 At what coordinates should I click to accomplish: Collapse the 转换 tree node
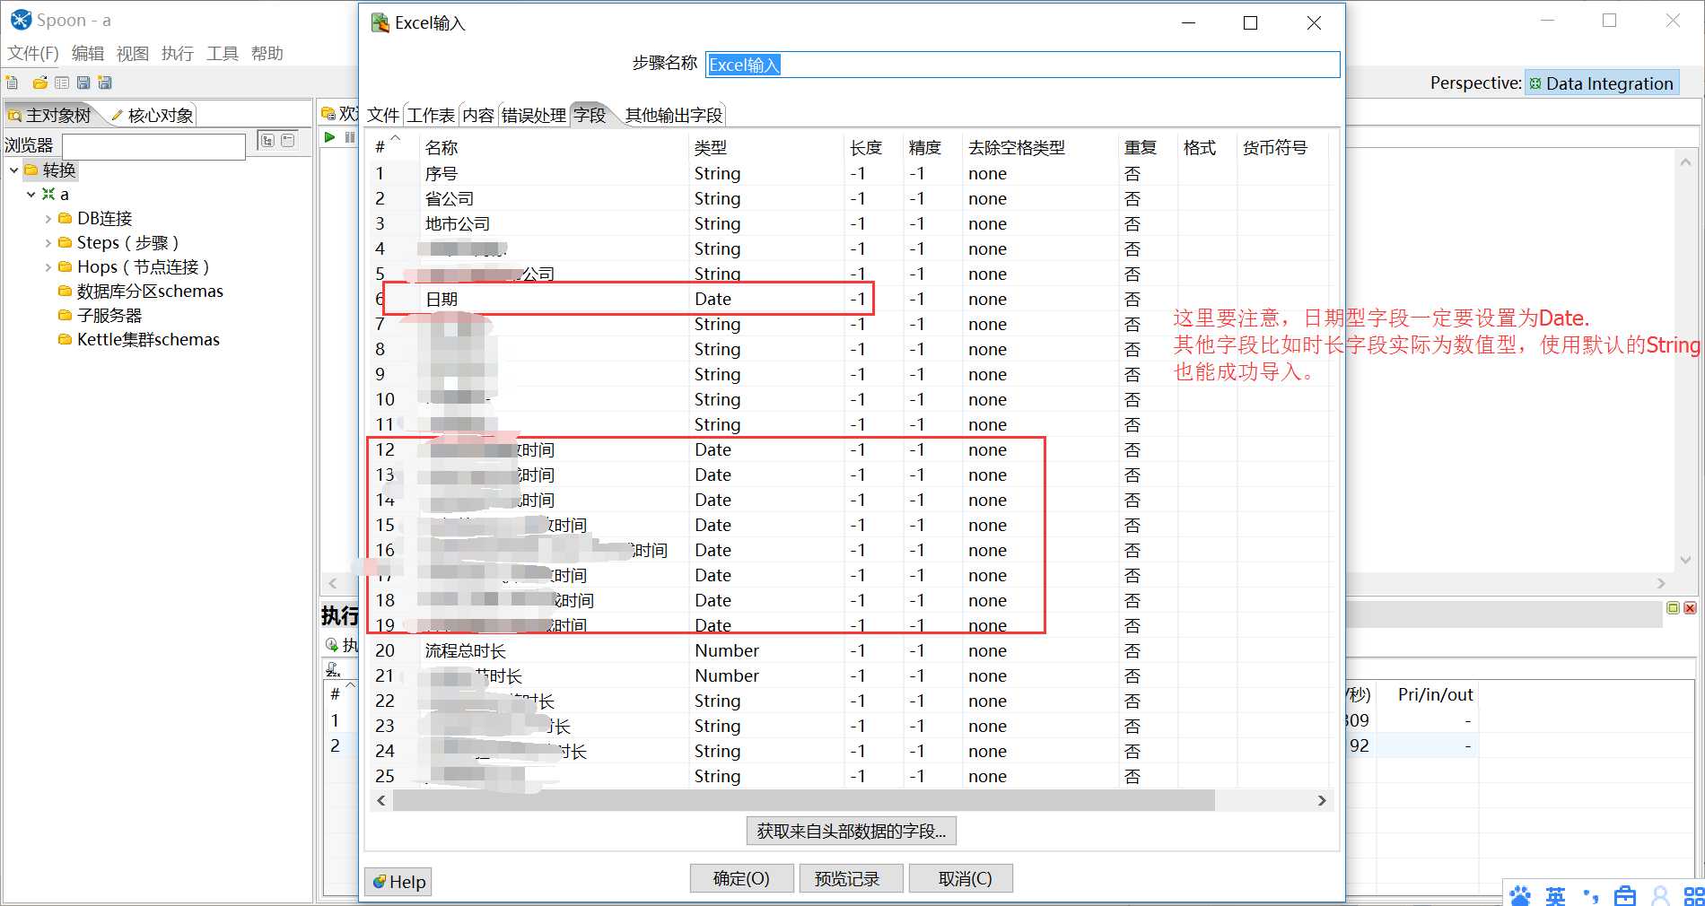pos(13,170)
